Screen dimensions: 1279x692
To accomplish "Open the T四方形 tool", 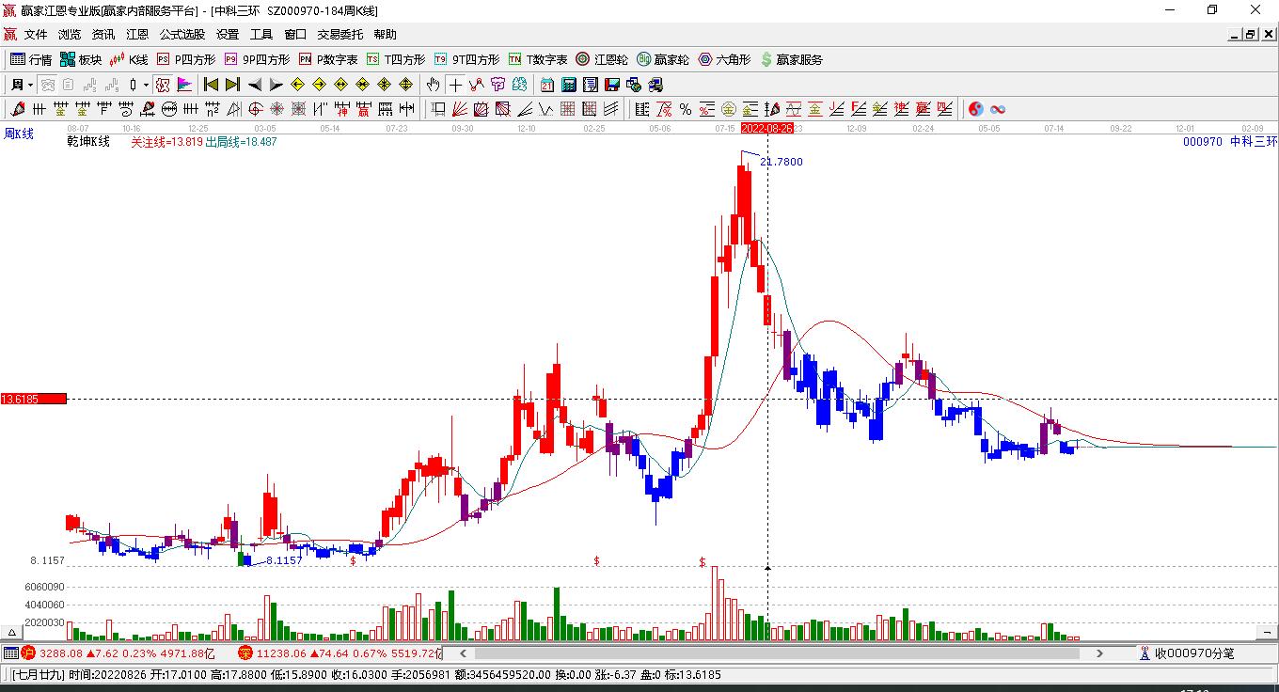I will [x=396, y=59].
